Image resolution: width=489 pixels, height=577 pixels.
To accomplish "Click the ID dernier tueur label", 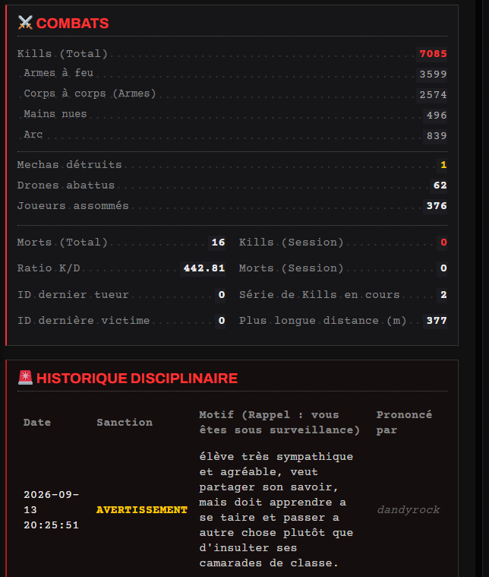I will click(73, 295).
